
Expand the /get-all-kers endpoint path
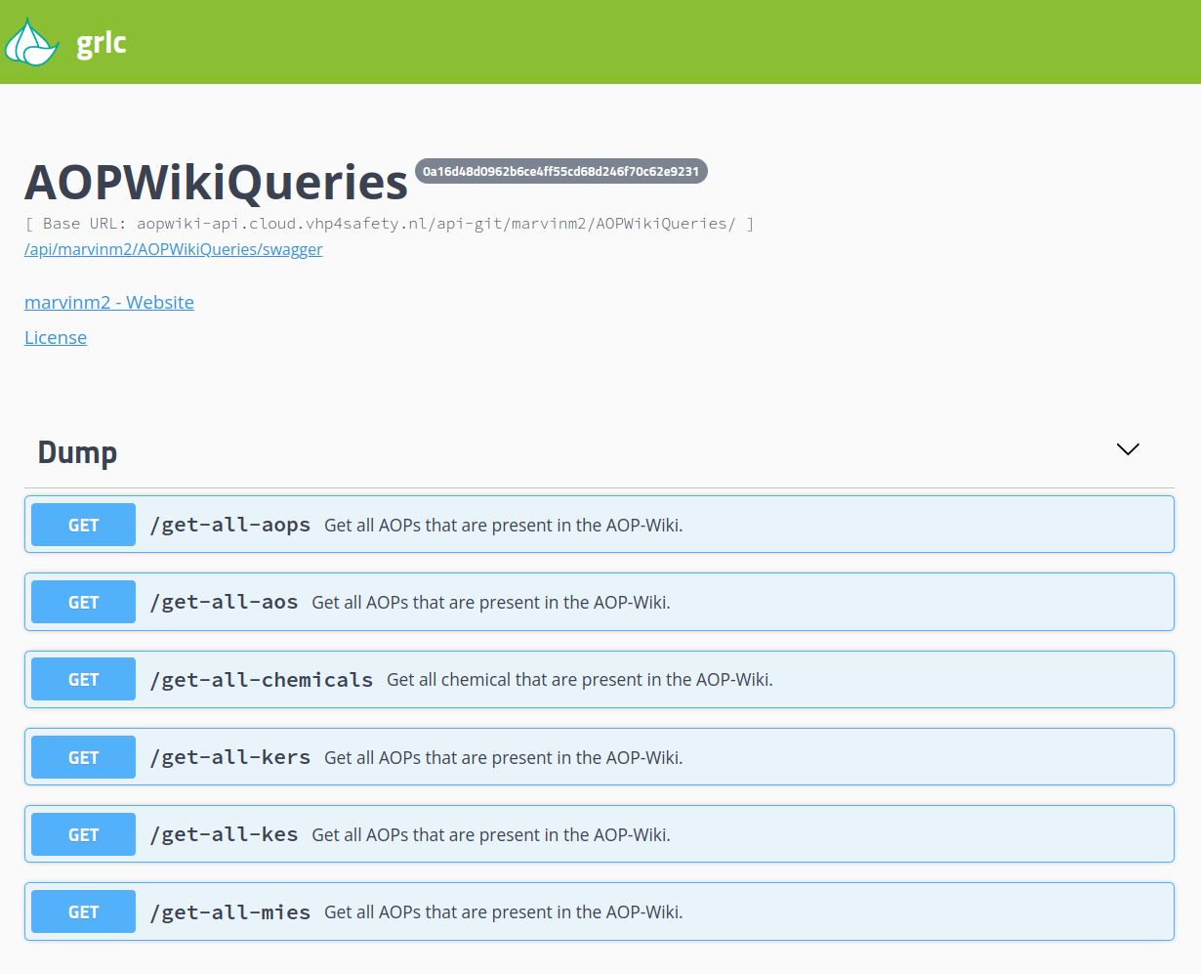[x=230, y=757]
